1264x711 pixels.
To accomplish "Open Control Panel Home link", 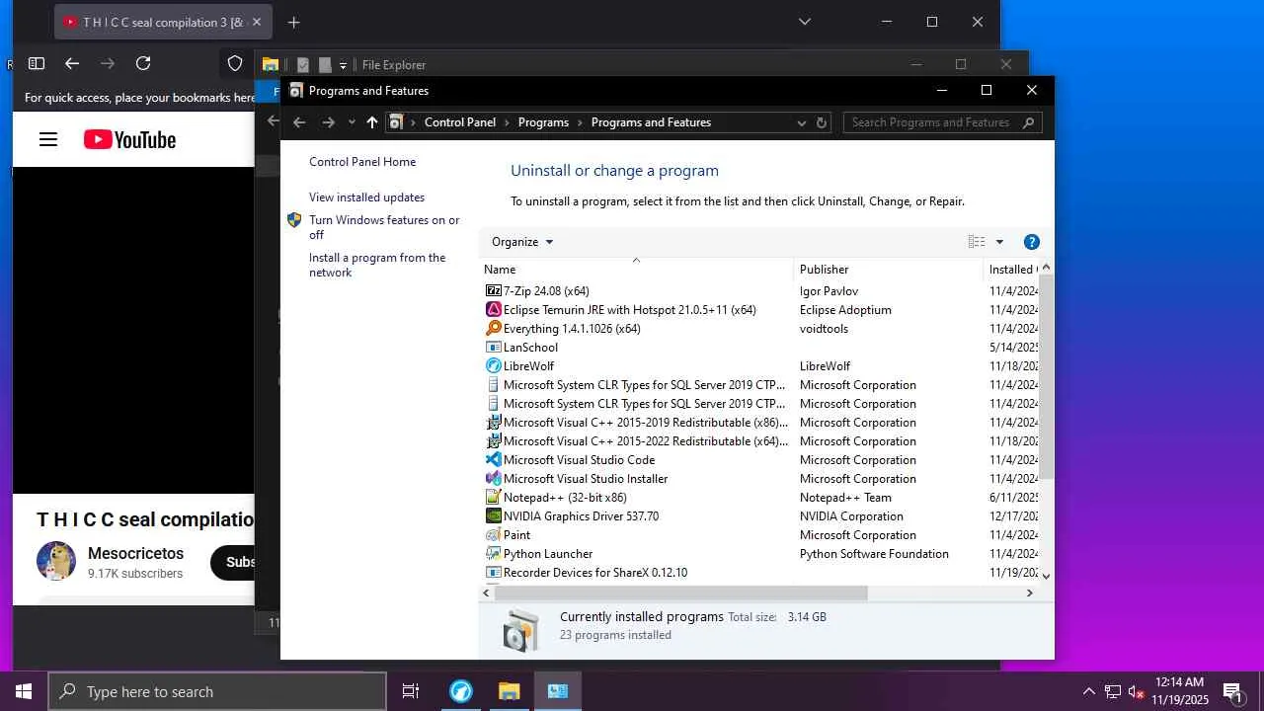I will coord(362,162).
